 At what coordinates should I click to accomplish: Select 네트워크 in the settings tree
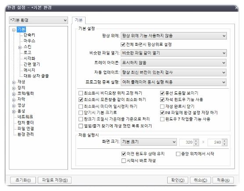25,117
